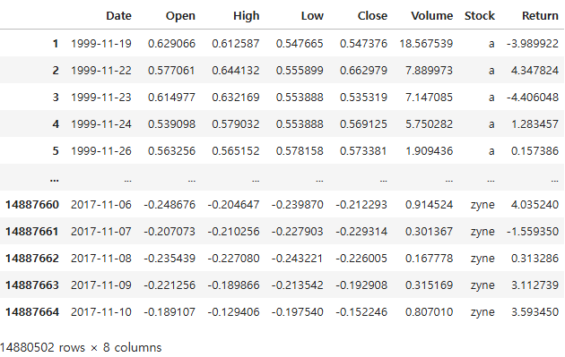The width and height of the screenshot is (565, 357).
Task: Click Close value -0.192908
Action: 361,285
